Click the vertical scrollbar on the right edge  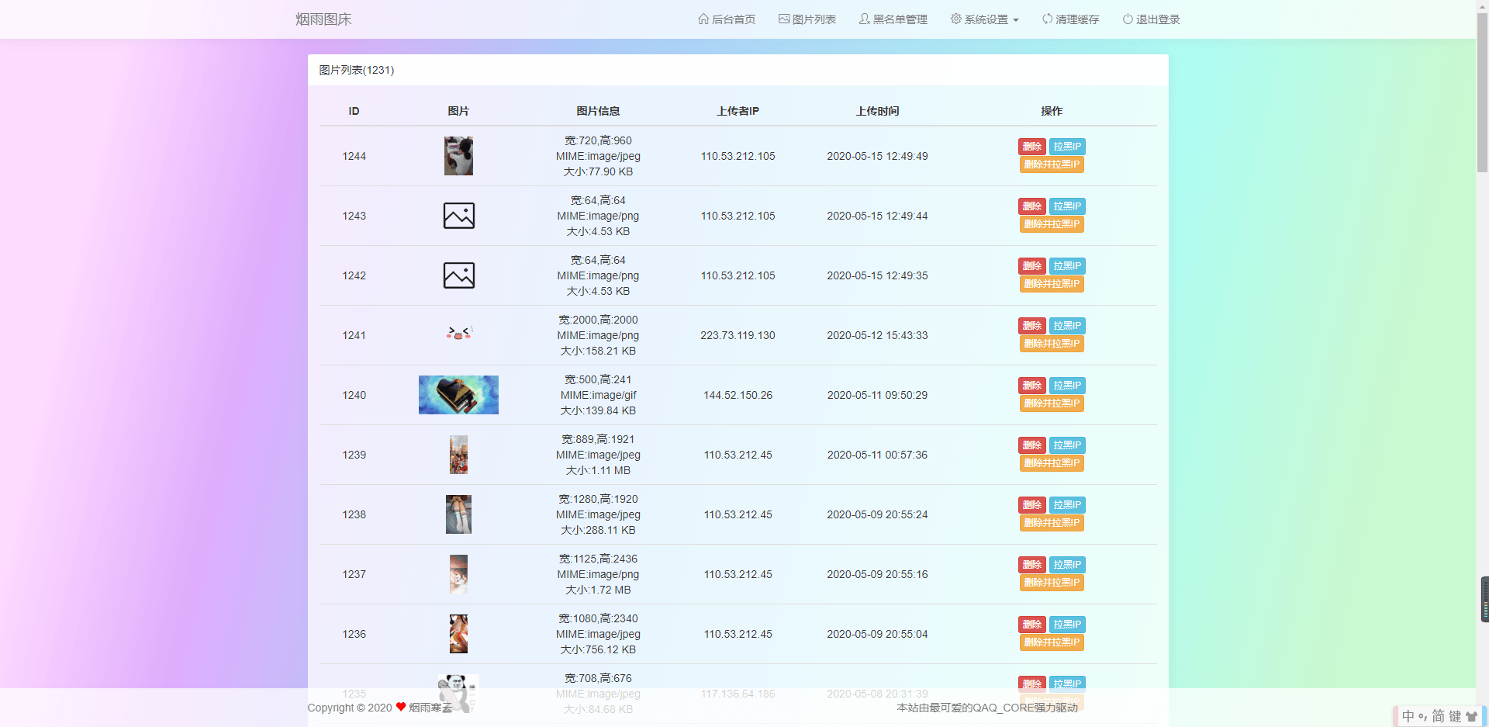point(1482,601)
